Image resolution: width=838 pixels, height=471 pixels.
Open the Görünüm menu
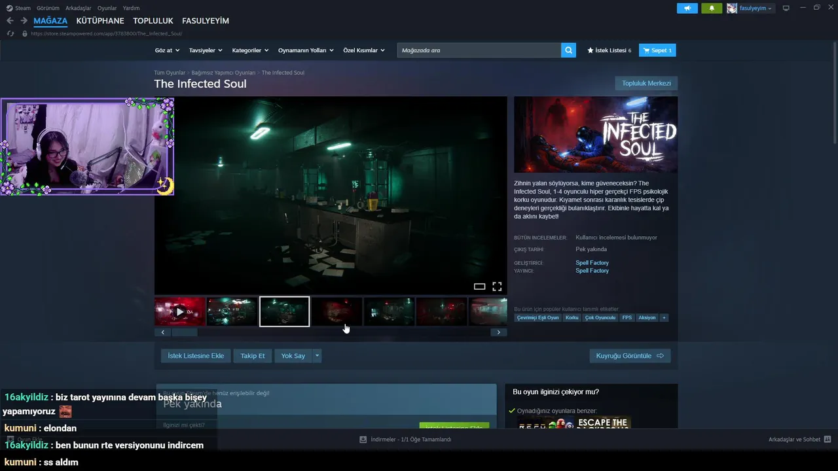point(48,8)
